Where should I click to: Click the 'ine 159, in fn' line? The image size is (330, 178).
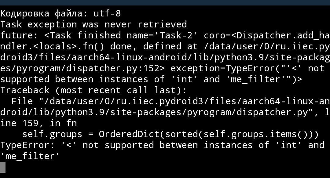coord(38,123)
